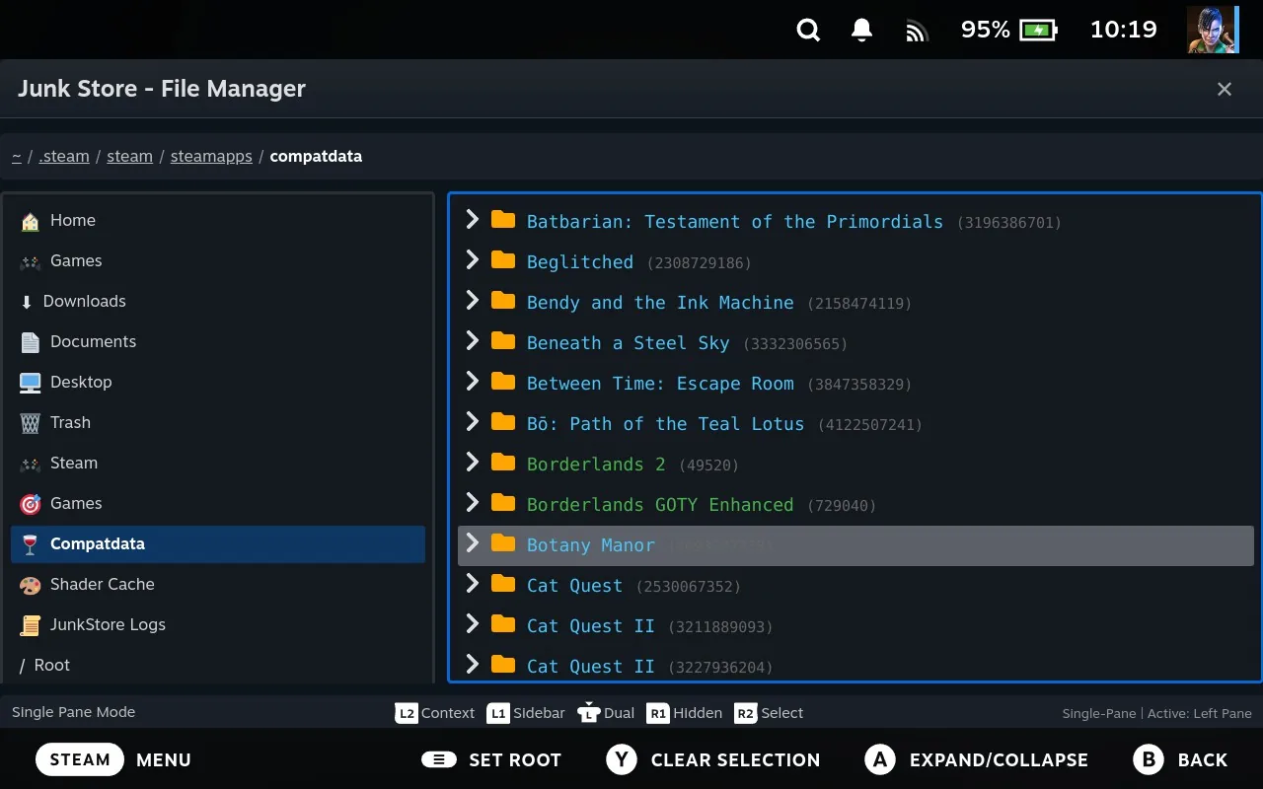1263x789 pixels.
Task: Expand the Borderlands GOTY Enhanced chevron
Action: pyautogui.click(x=472, y=503)
